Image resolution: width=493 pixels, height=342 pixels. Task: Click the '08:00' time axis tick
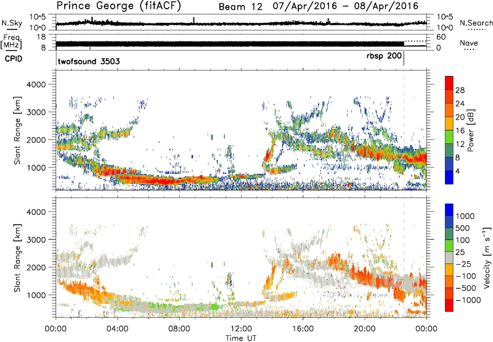click(x=179, y=329)
